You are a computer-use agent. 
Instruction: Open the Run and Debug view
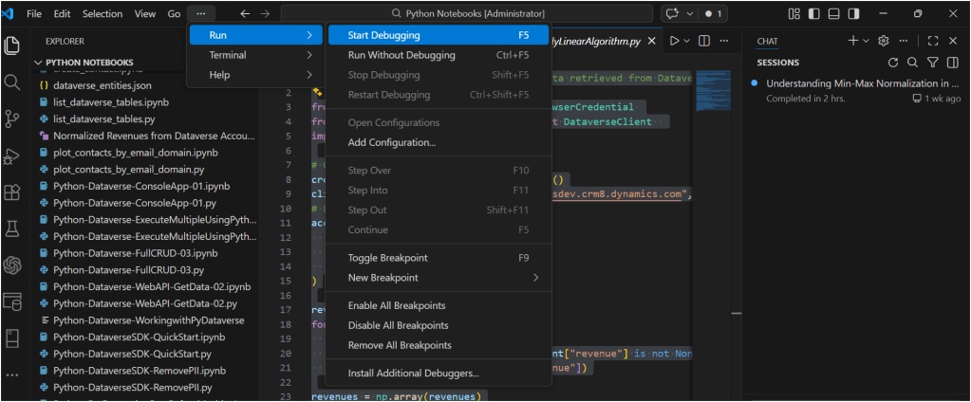(12, 155)
